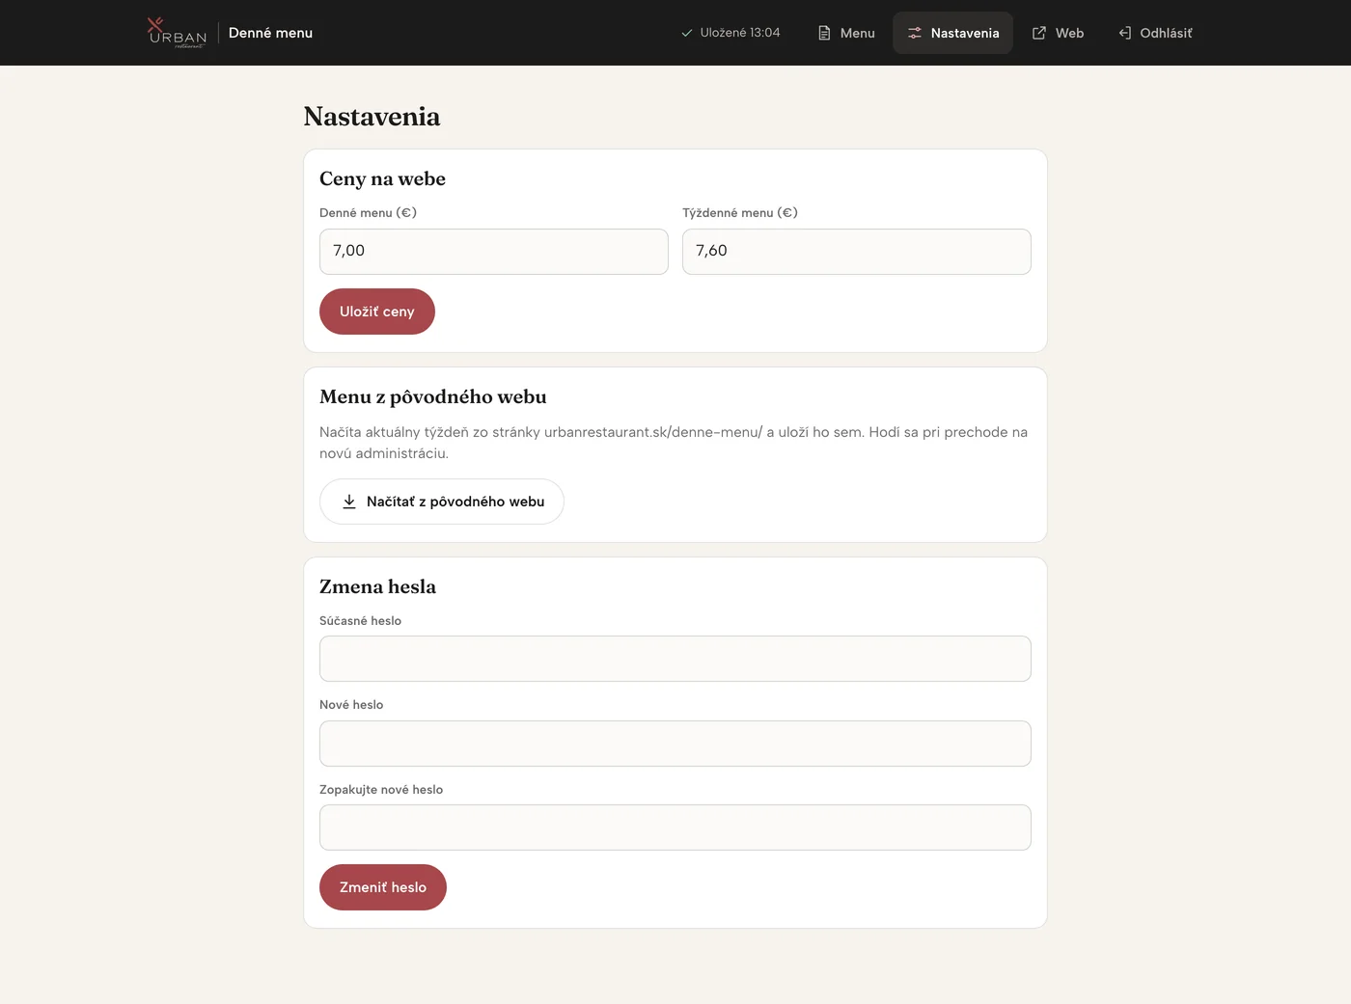Click the Zopakujte nové heslo label

point(381,790)
